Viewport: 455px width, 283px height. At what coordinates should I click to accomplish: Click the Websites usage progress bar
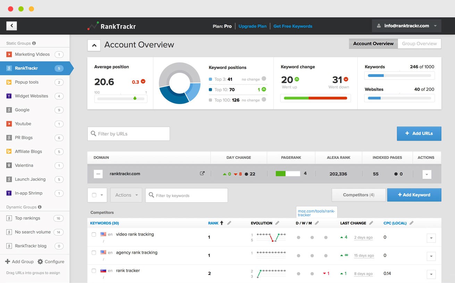pos(399,98)
